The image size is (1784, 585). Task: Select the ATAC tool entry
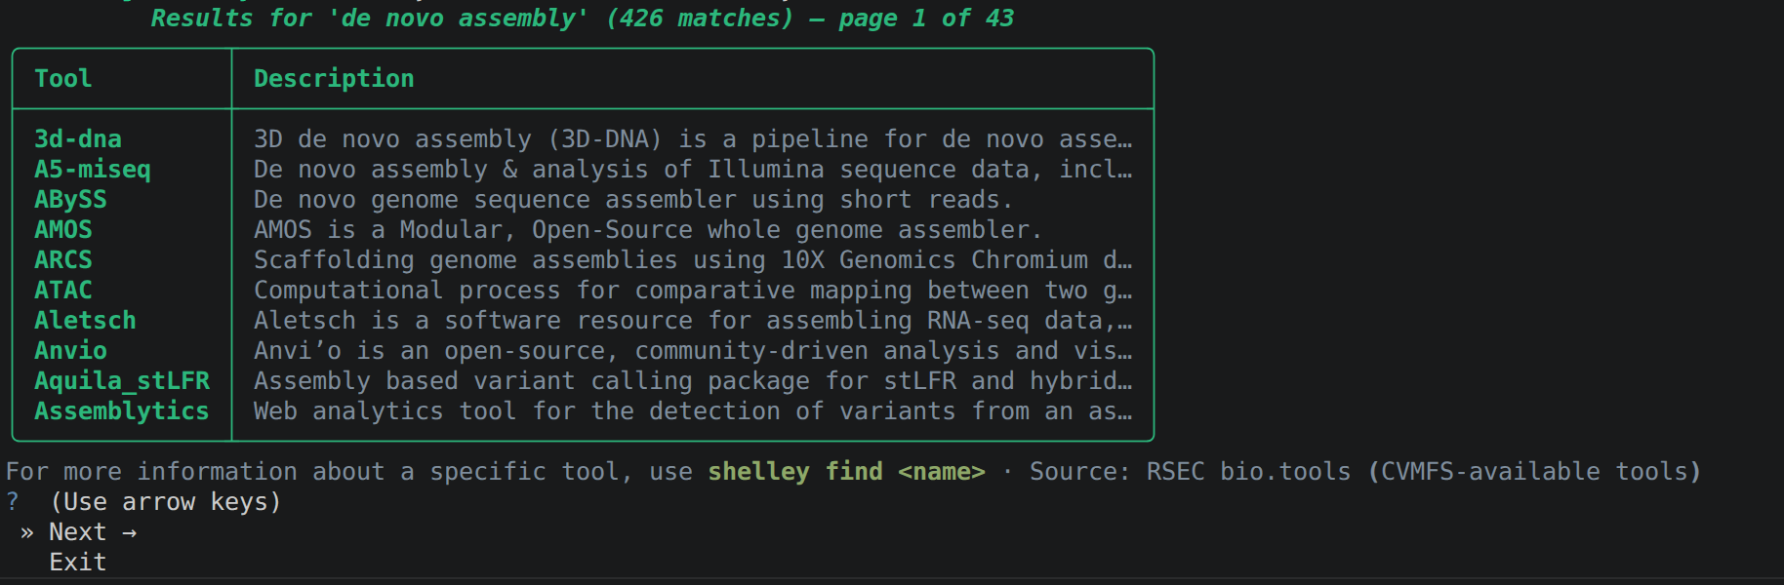63,291
